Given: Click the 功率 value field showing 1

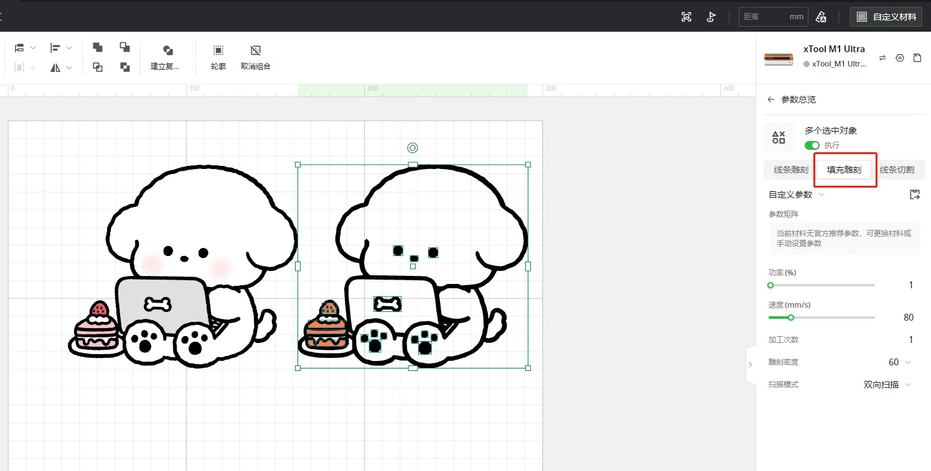Looking at the screenshot, I should pos(910,285).
